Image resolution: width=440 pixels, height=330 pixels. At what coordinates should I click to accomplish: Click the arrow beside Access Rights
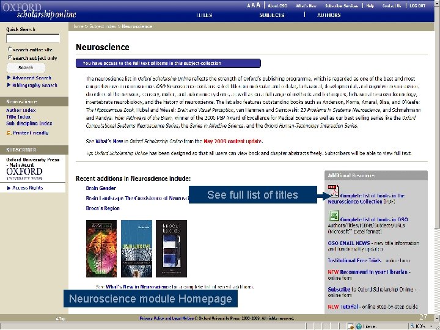[9, 188]
